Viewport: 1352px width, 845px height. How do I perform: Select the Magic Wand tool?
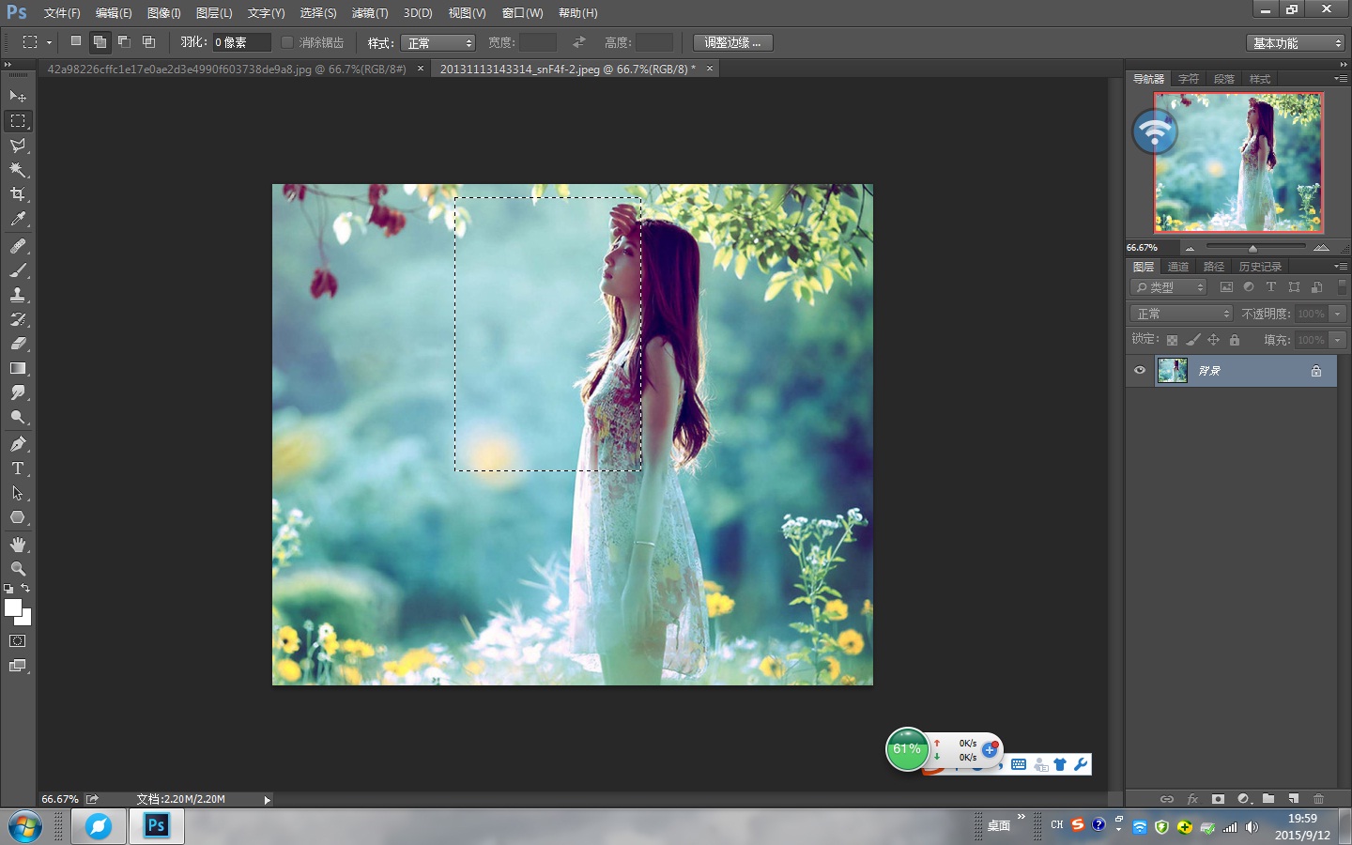point(18,170)
